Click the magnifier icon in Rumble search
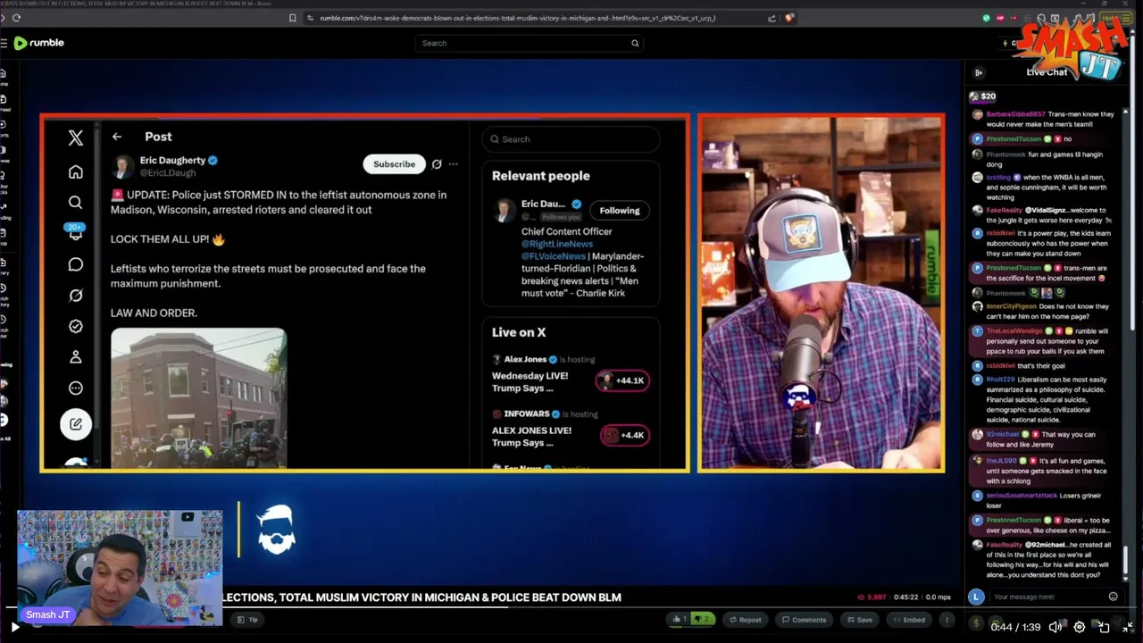 point(635,43)
